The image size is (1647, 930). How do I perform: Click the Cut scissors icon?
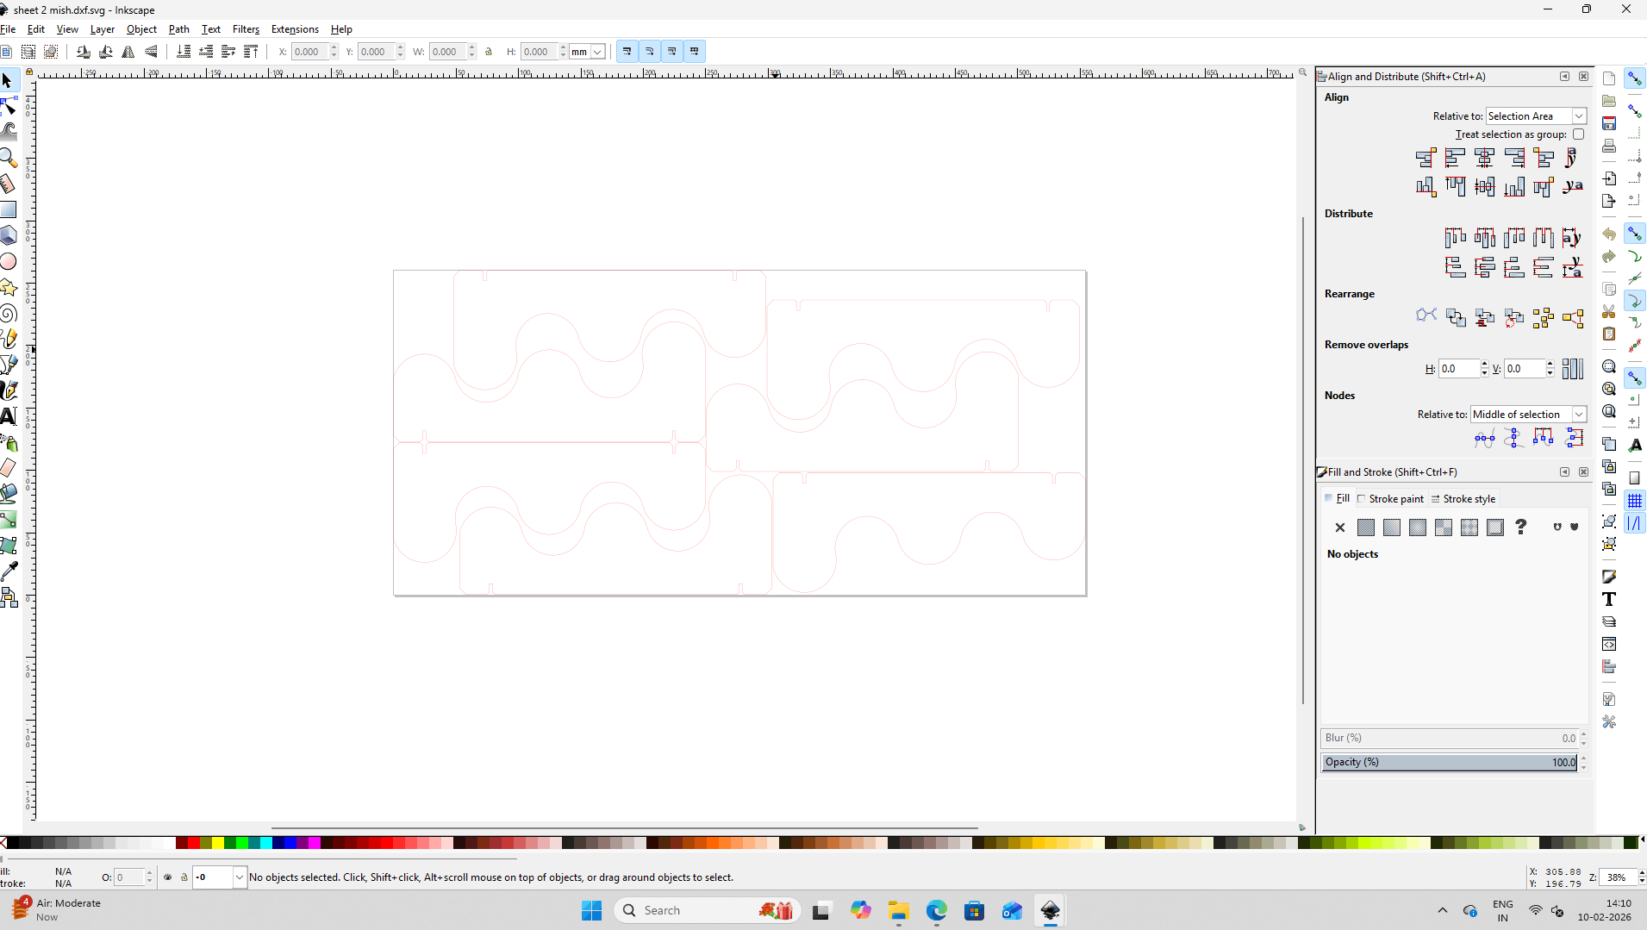click(x=1609, y=311)
